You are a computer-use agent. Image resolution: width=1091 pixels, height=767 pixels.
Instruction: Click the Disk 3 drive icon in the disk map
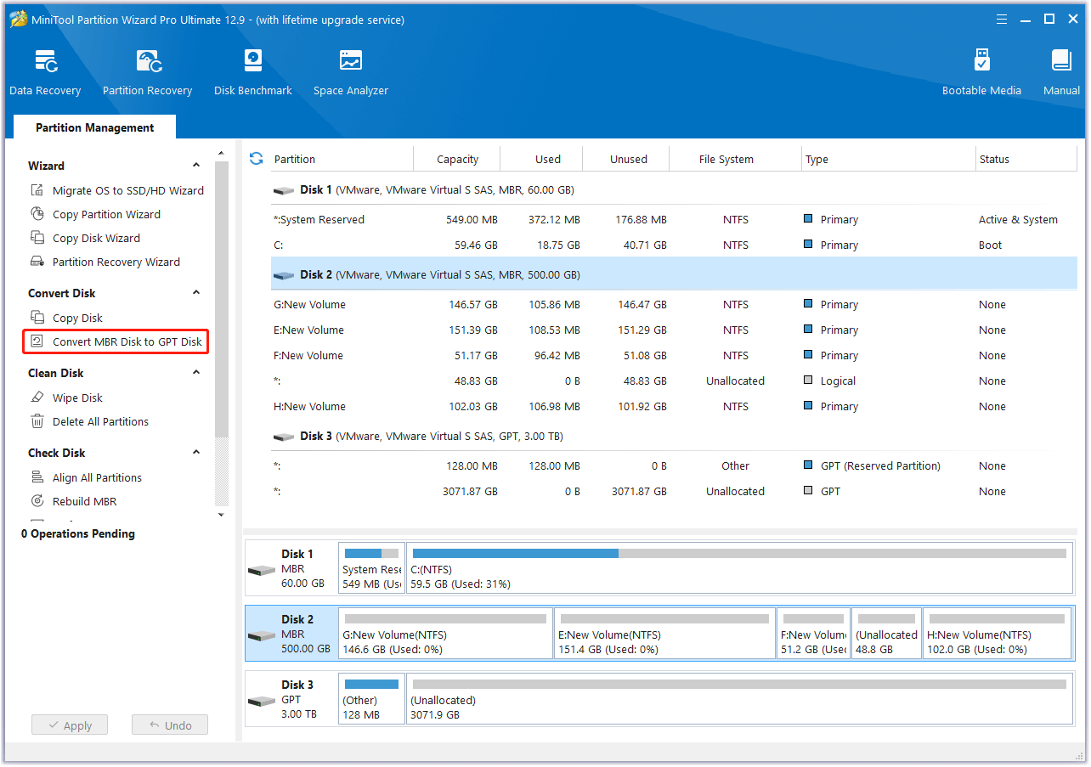tap(262, 700)
